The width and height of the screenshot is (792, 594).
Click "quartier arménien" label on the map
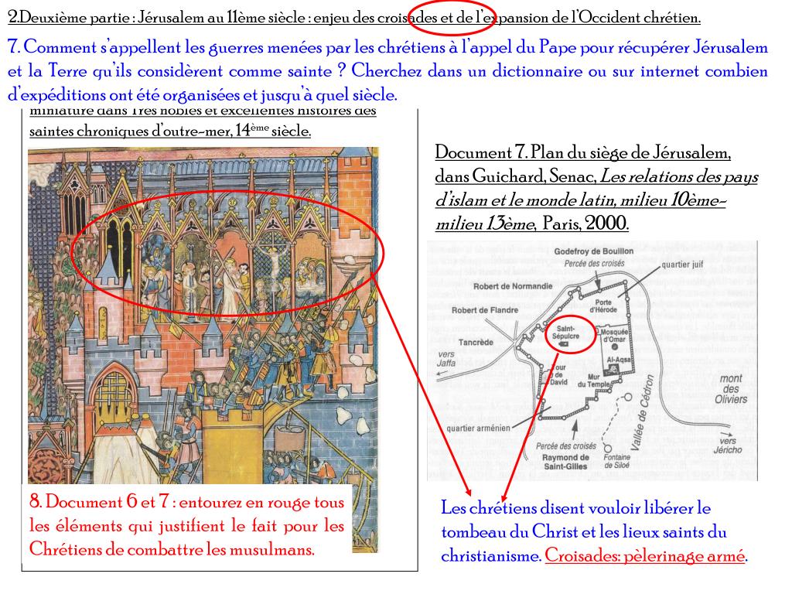pos(478,428)
